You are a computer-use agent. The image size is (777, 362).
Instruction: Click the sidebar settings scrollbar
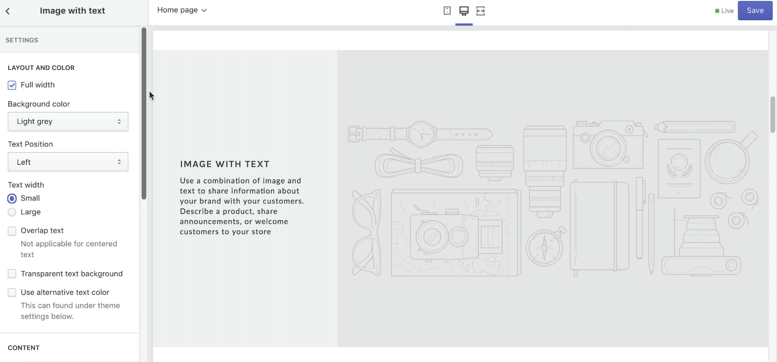point(144,113)
